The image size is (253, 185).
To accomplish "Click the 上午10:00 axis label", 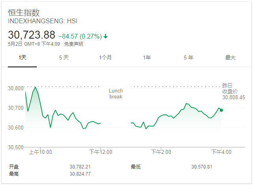I will 40,152.
